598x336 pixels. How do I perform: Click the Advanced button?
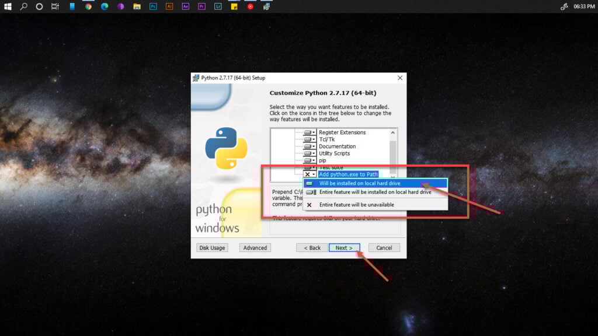click(x=255, y=247)
